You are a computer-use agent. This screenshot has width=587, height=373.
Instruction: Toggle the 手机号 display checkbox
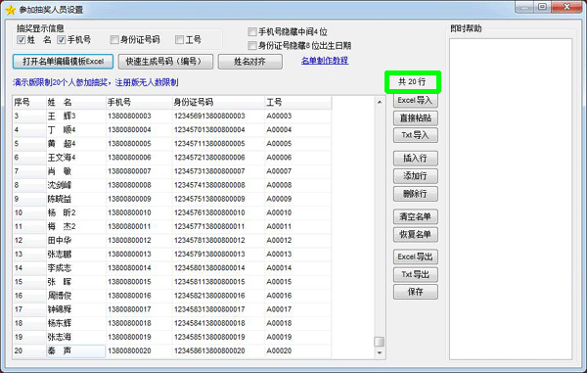click(62, 40)
